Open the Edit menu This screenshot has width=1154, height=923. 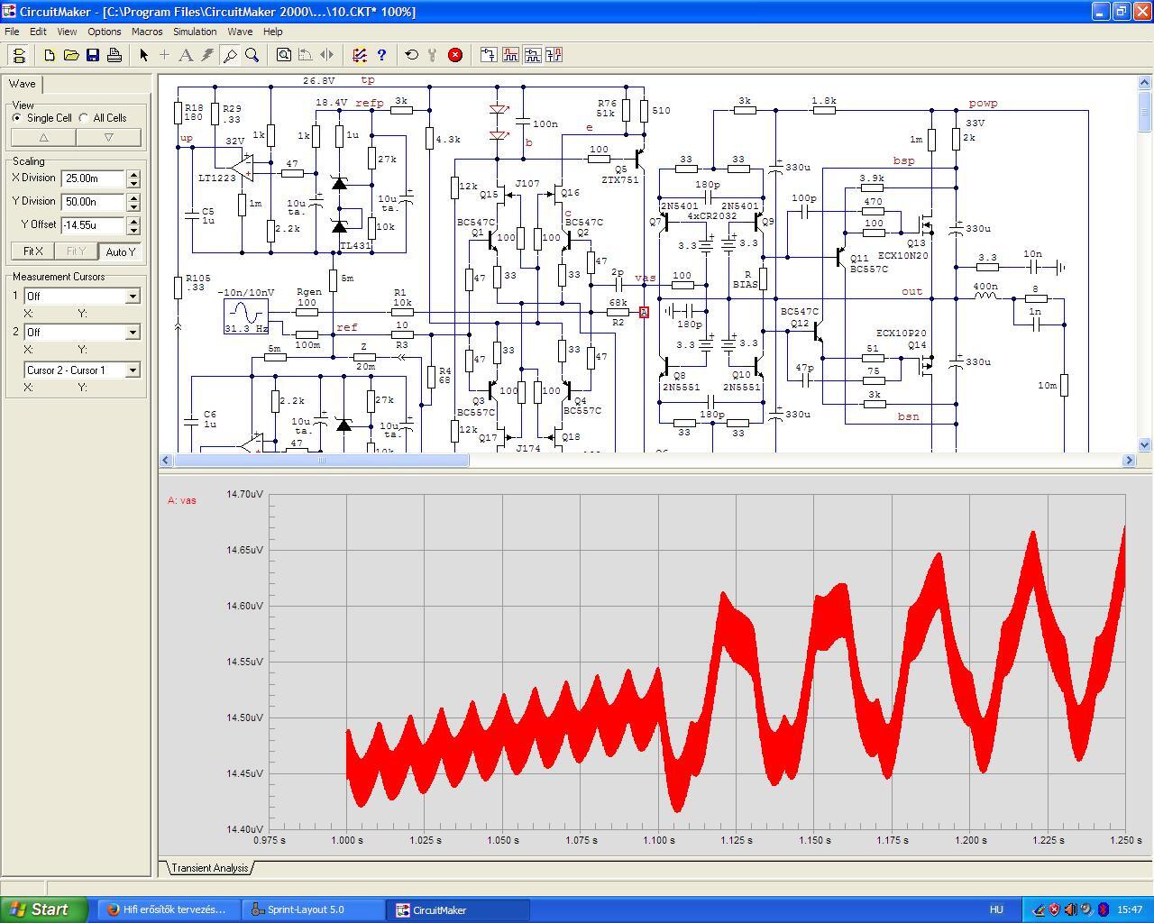pyautogui.click(x=38, y=32)
